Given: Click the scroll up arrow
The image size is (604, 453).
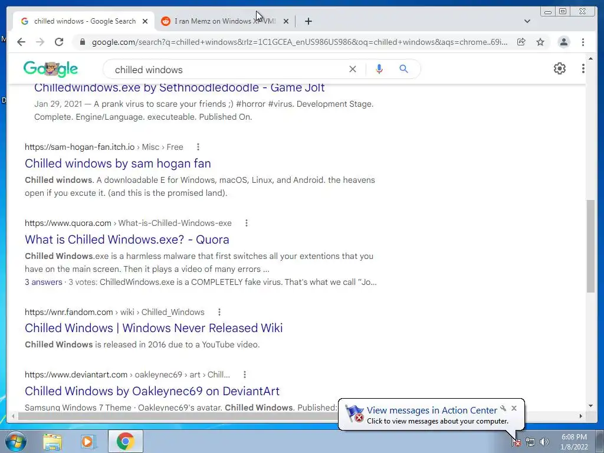Looking at the screenshot, I should pyautogui.click(x=590, y=58).
